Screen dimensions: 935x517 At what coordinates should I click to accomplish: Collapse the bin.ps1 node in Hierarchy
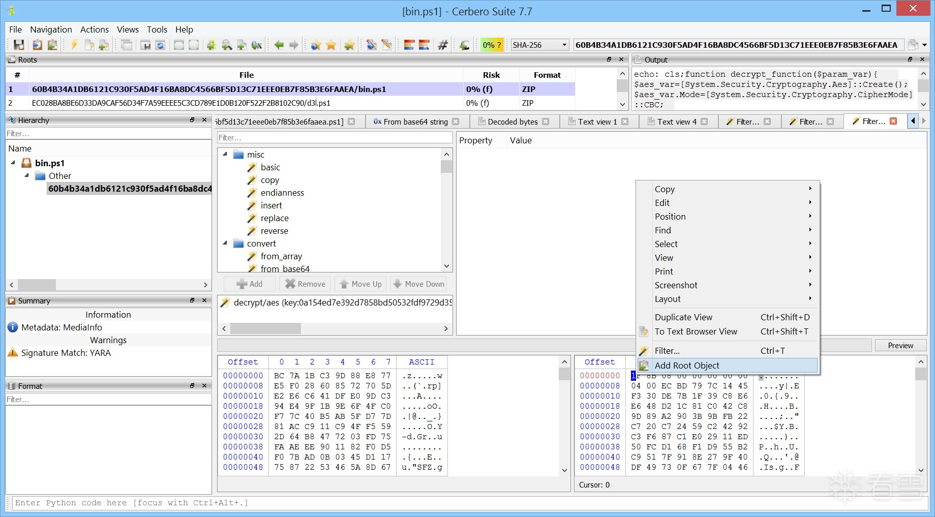13,163
